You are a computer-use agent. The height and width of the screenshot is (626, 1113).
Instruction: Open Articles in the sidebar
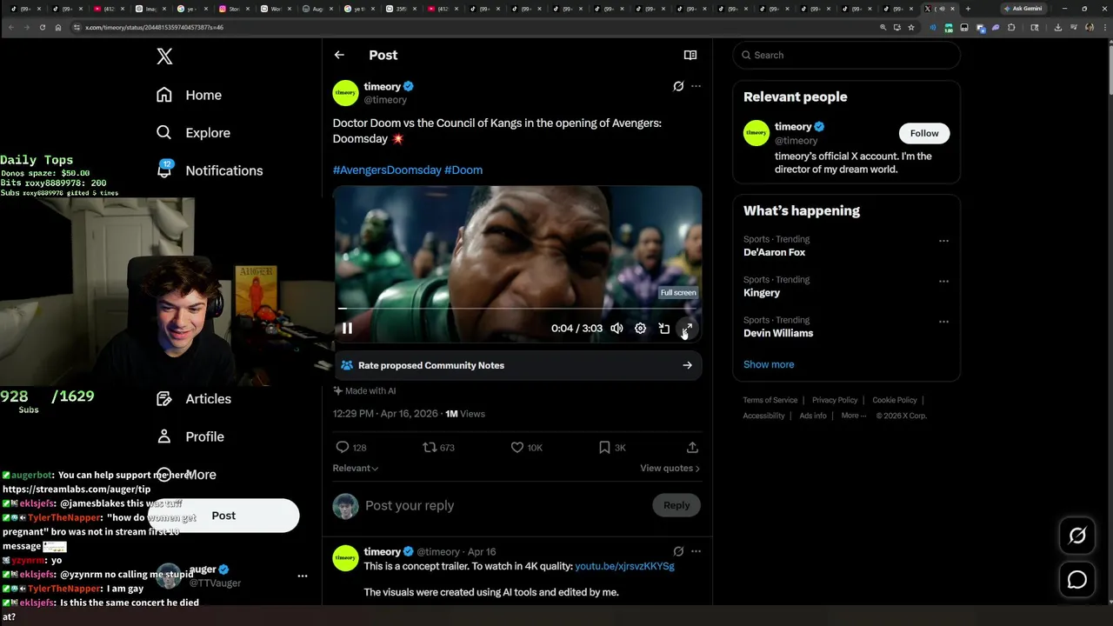pos(193,398)
